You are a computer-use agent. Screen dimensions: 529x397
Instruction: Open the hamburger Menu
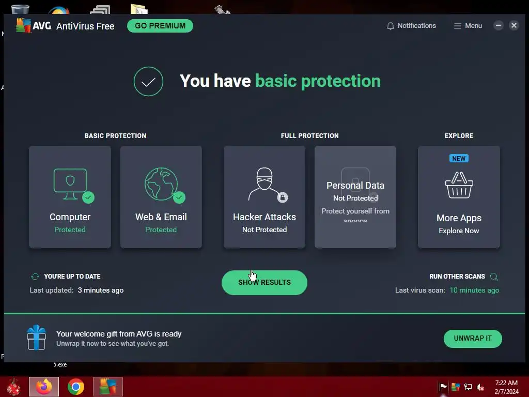pos(468,26)
